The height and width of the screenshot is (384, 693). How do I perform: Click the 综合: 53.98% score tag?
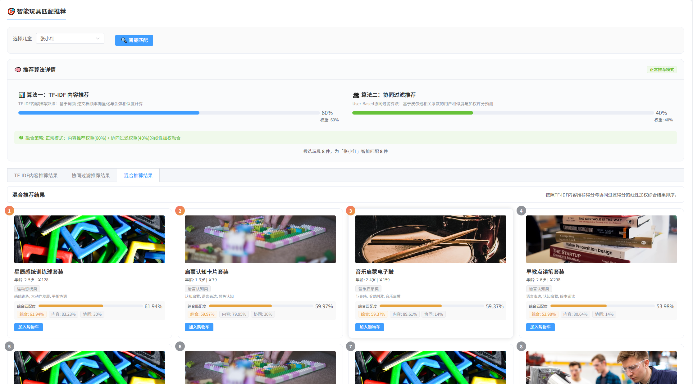point(544,314)
